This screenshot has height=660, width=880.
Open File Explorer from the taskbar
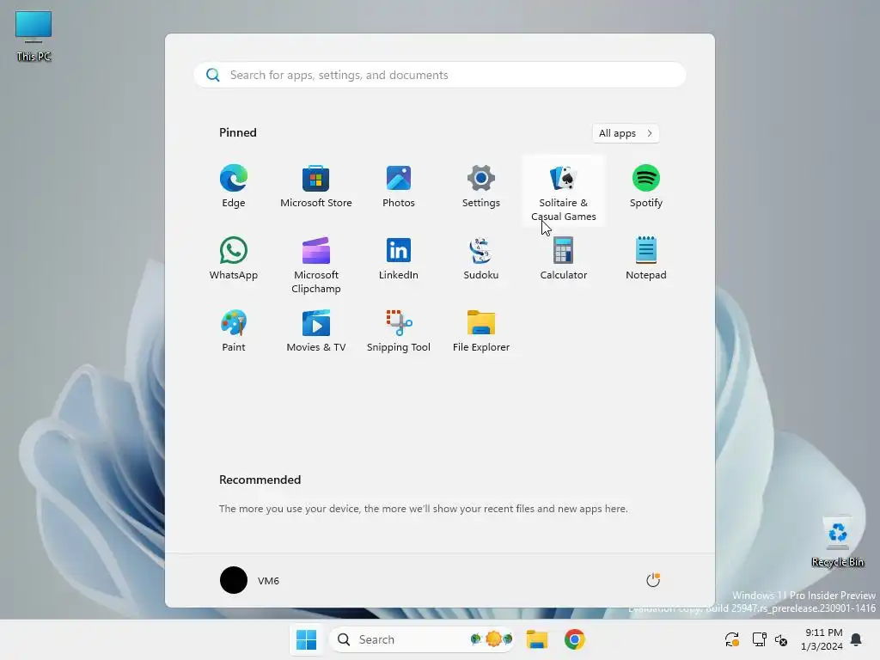tap(536, 639)
